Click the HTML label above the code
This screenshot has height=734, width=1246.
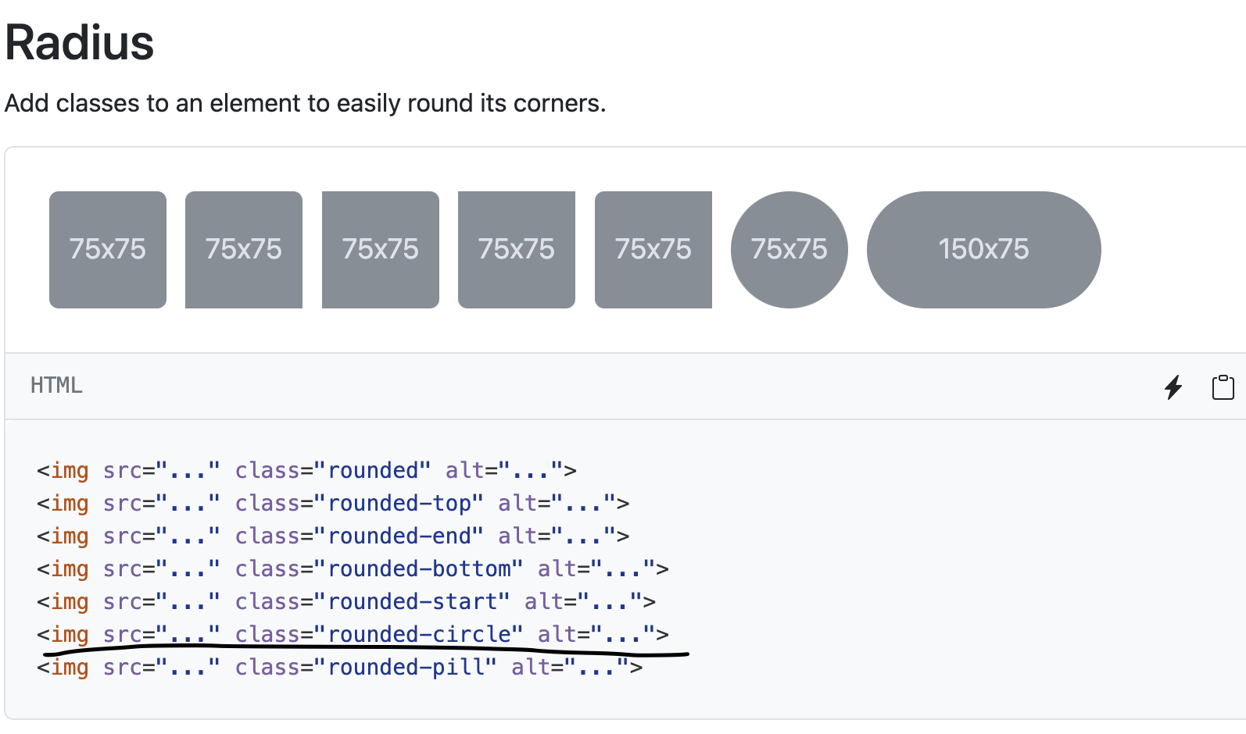[x=56, y=385]
